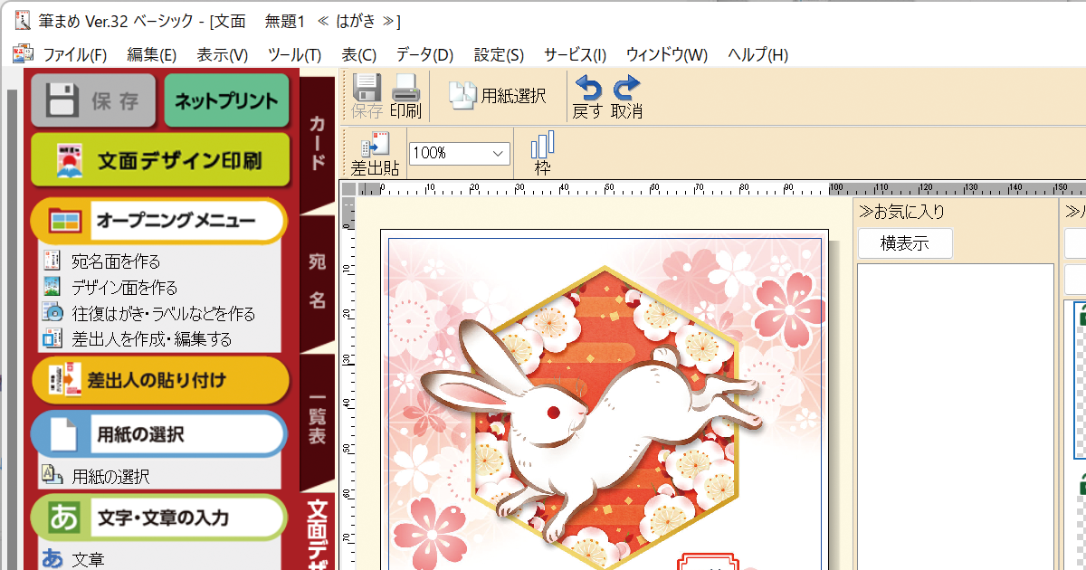Open paper selection (用紙選択) in toolbar
The image size is (1086, 570).
(x=498, y=95)
